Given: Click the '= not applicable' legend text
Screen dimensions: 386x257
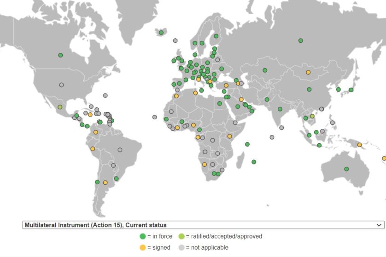Looking at the screenshot, I should click(x=207, y=248).
